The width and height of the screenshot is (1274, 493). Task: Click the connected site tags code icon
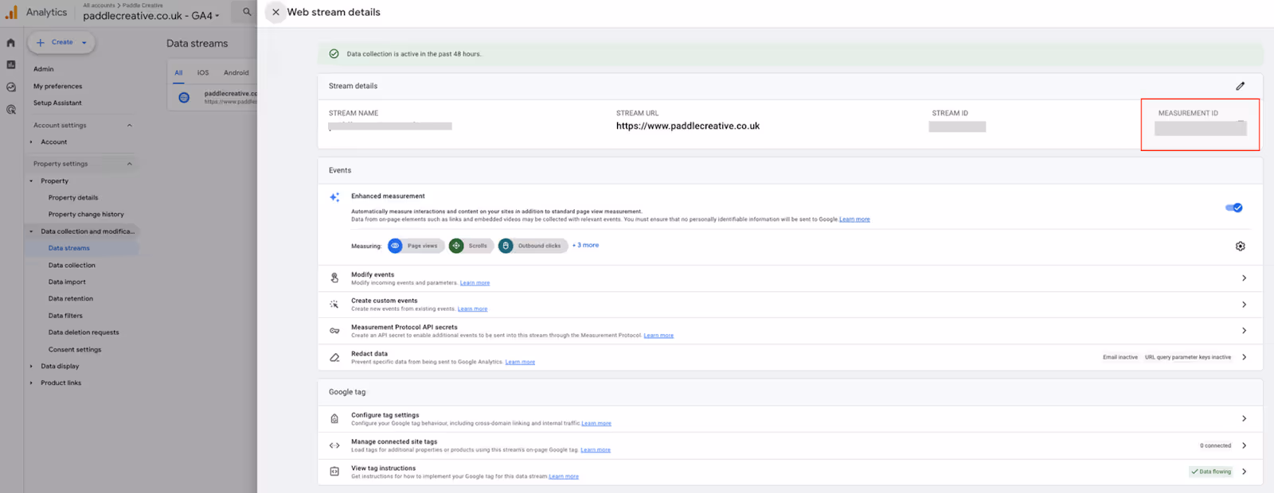(x=334, y=445)
